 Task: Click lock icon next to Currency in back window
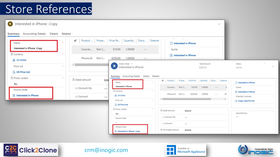(x=12, y=54)
